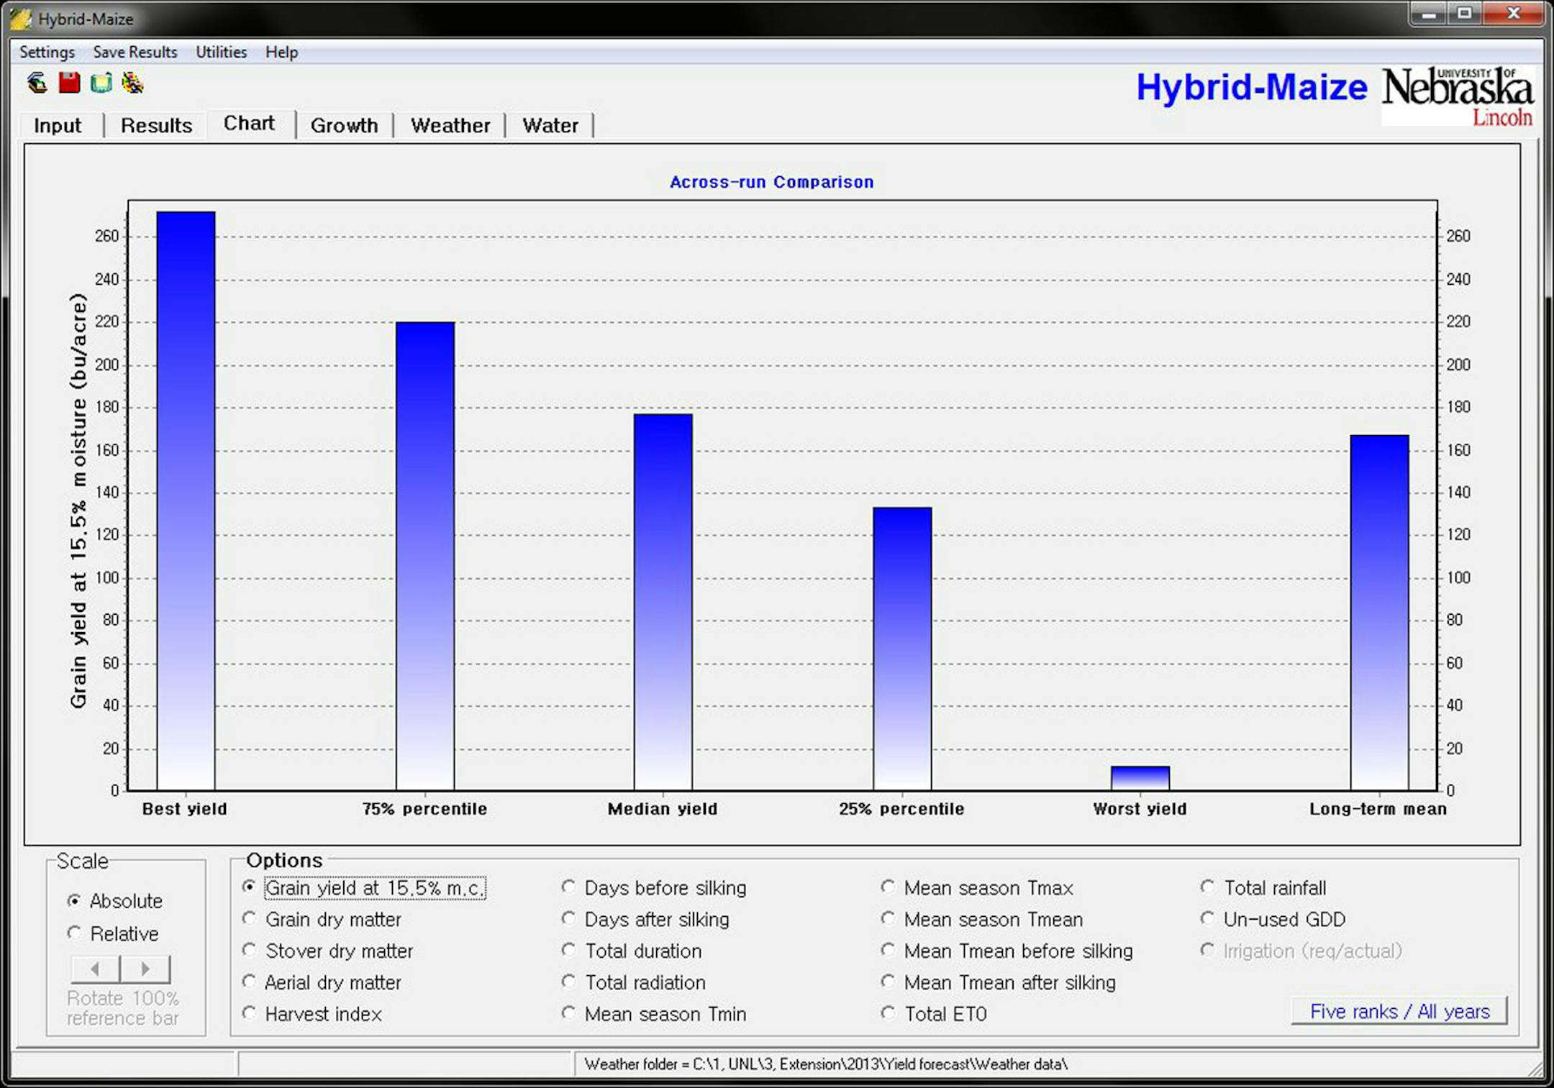Screen dimensions: 1554x1088
Task: Select Mean Tmean before silking option
Action: pyautogui.click(x=1007, y=951)
